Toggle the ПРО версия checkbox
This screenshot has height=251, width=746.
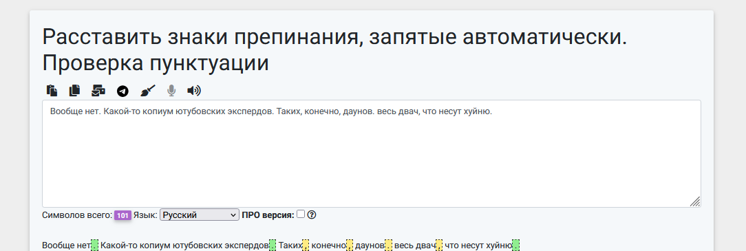click(301, 214)
